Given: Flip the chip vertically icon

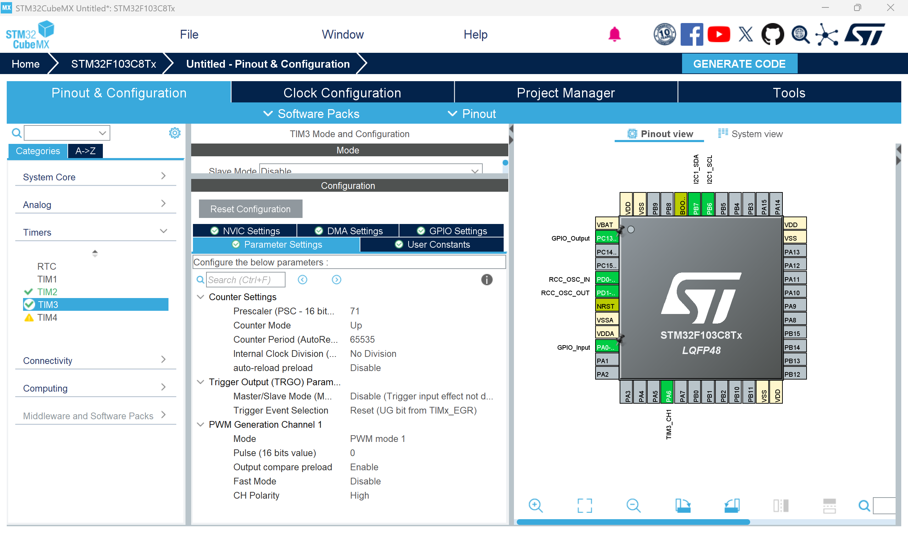Looking at the screenshot, I should point(830,506).
